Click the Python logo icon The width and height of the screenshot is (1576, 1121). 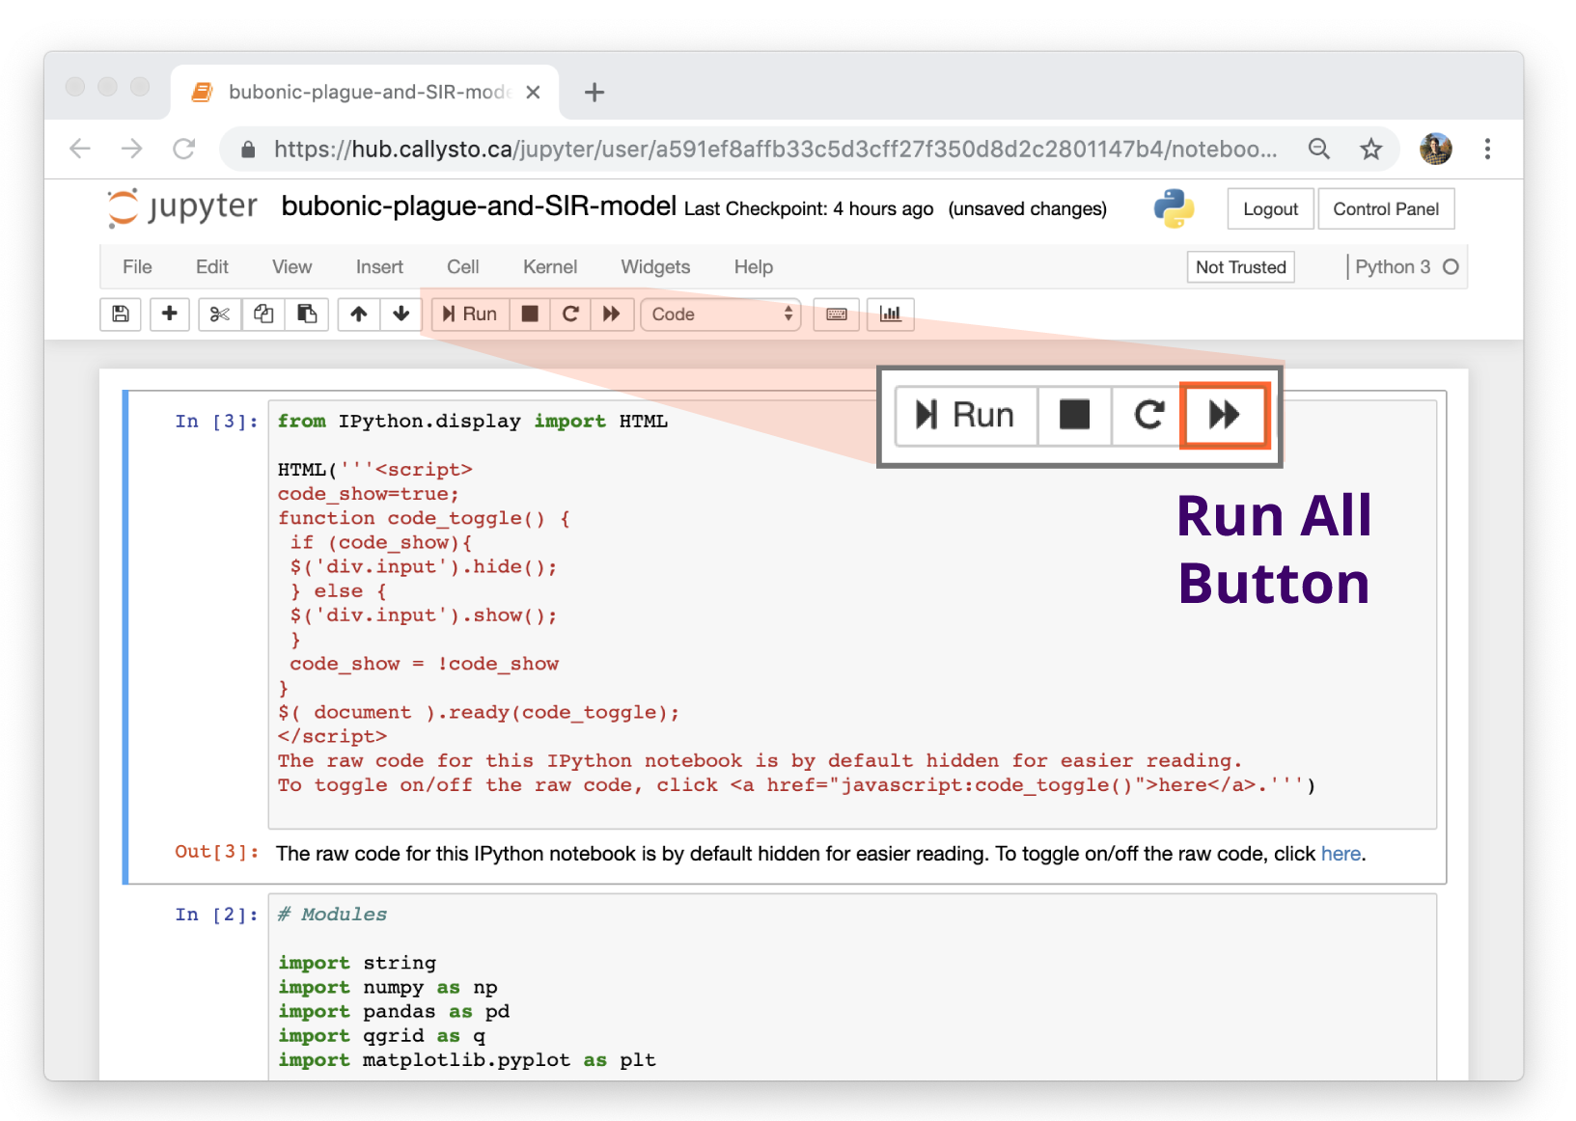[x=1175, y=208]
